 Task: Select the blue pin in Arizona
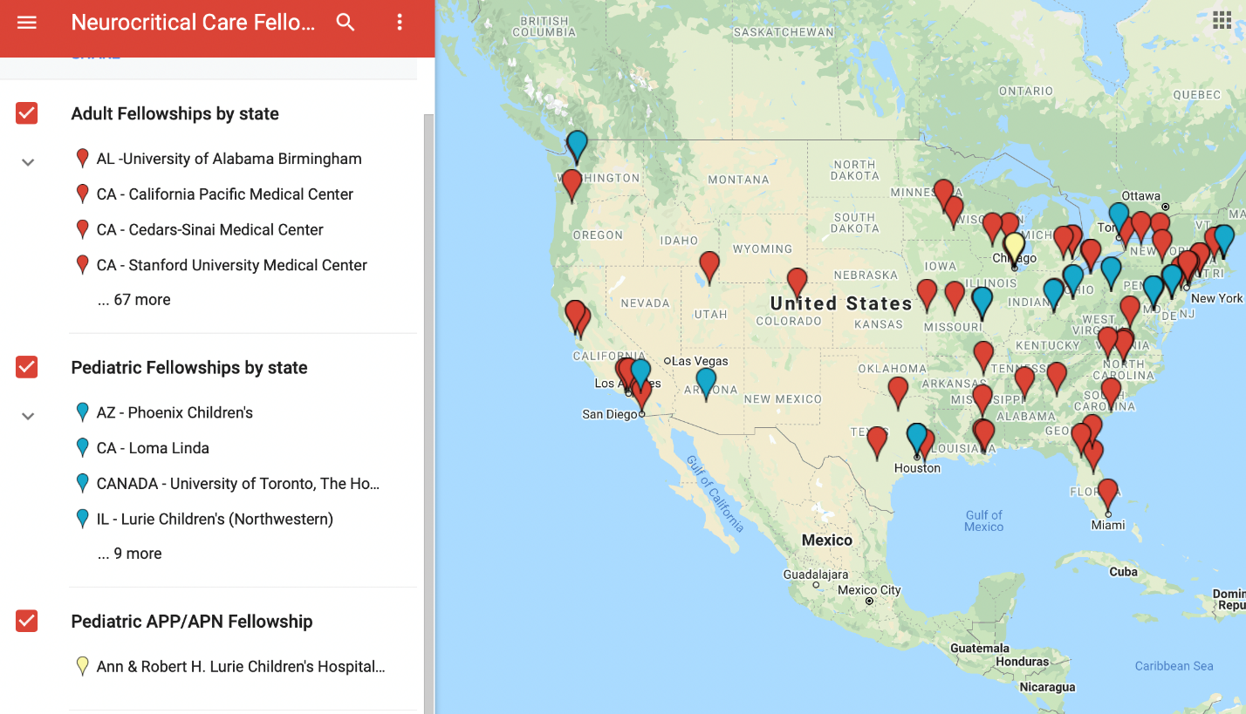[x=706, y=384]
